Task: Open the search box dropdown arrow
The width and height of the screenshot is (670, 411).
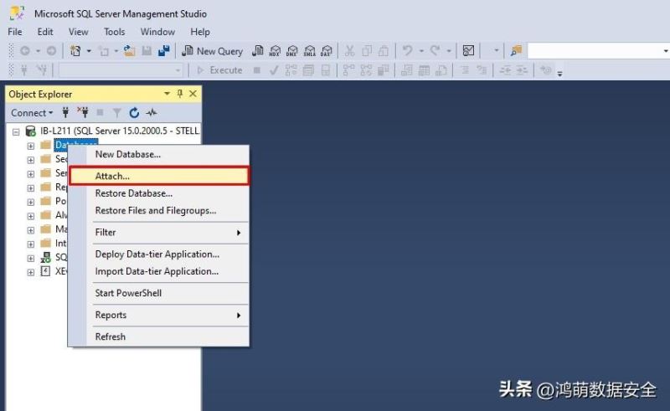Action: tap(665, 51)
